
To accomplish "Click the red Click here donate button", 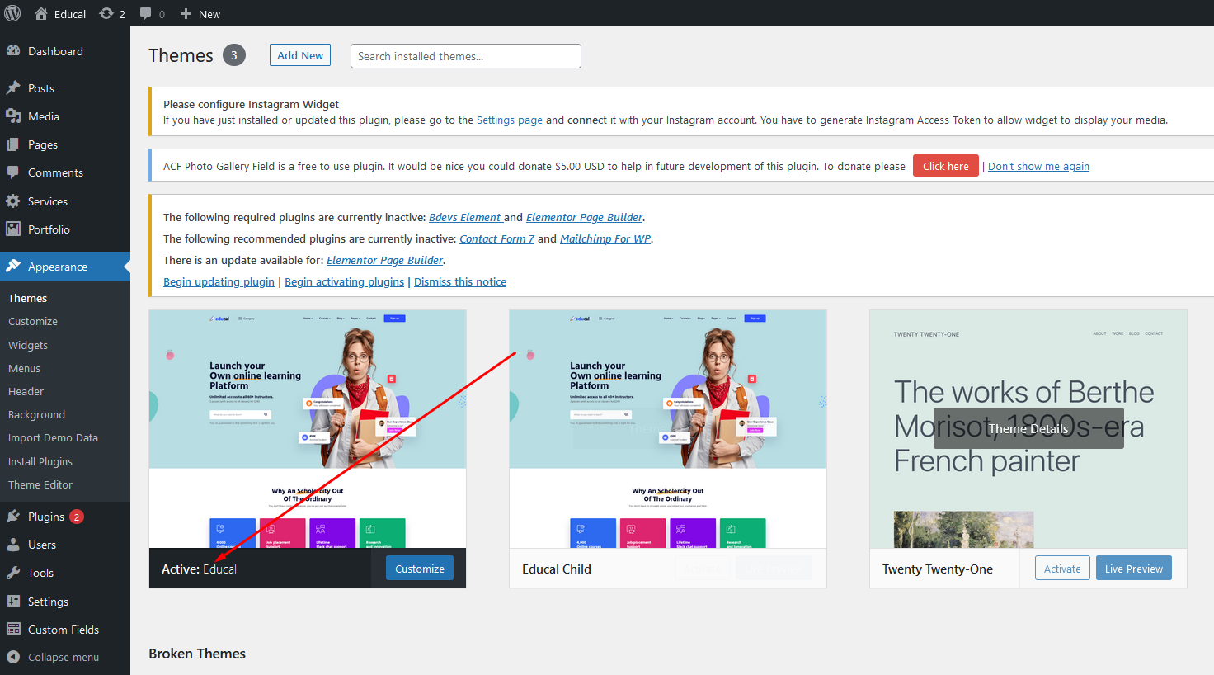I will tap(946, 166).
